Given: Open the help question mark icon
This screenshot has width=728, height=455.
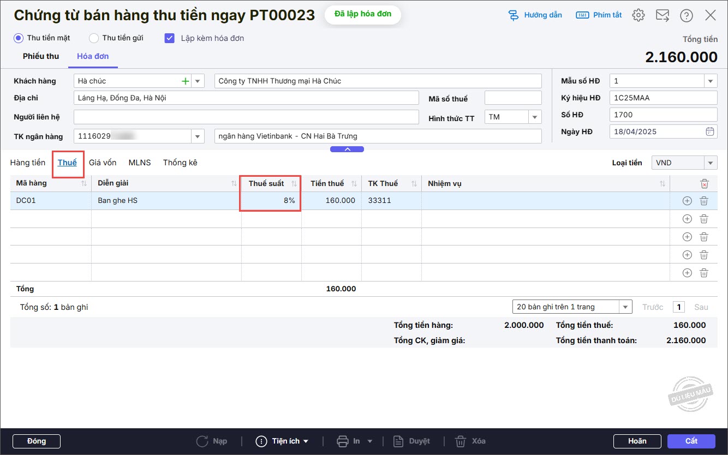Looking at the screenshot, I should tap(687, 15).
